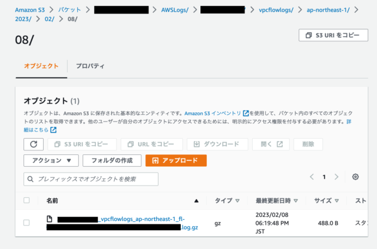Focus the prefix object search field
377x249 pixels.
click(91, 179)
